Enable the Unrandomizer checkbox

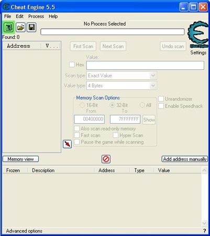coord(161,99)
